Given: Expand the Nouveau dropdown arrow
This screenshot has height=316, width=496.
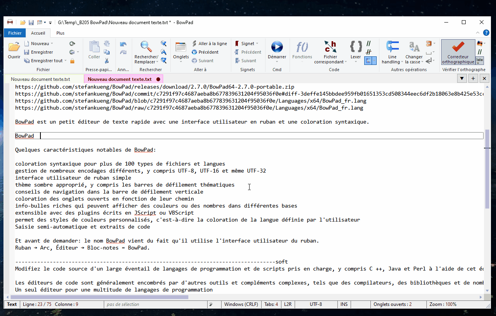Looking at the screenshot, I should tap(52, 44).
